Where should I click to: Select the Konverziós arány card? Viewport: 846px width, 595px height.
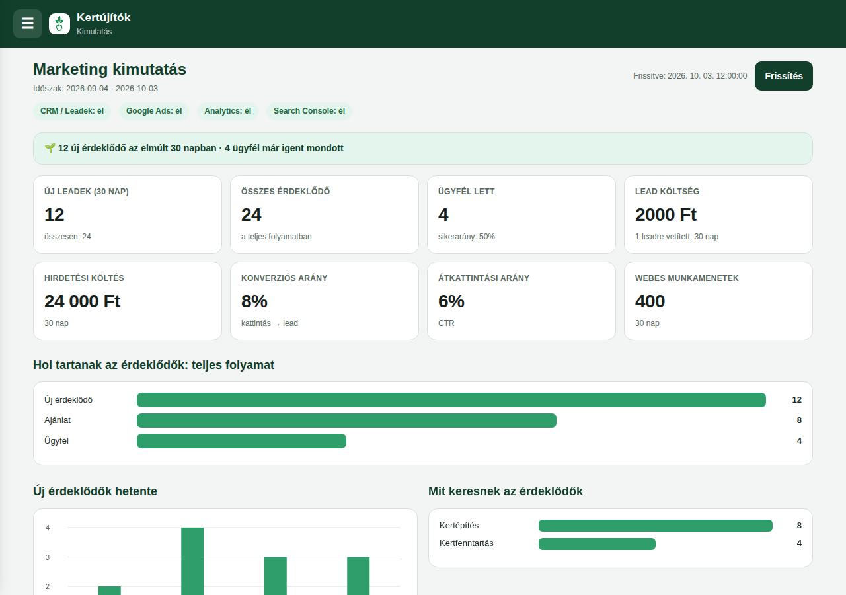(x=325, y=301)
